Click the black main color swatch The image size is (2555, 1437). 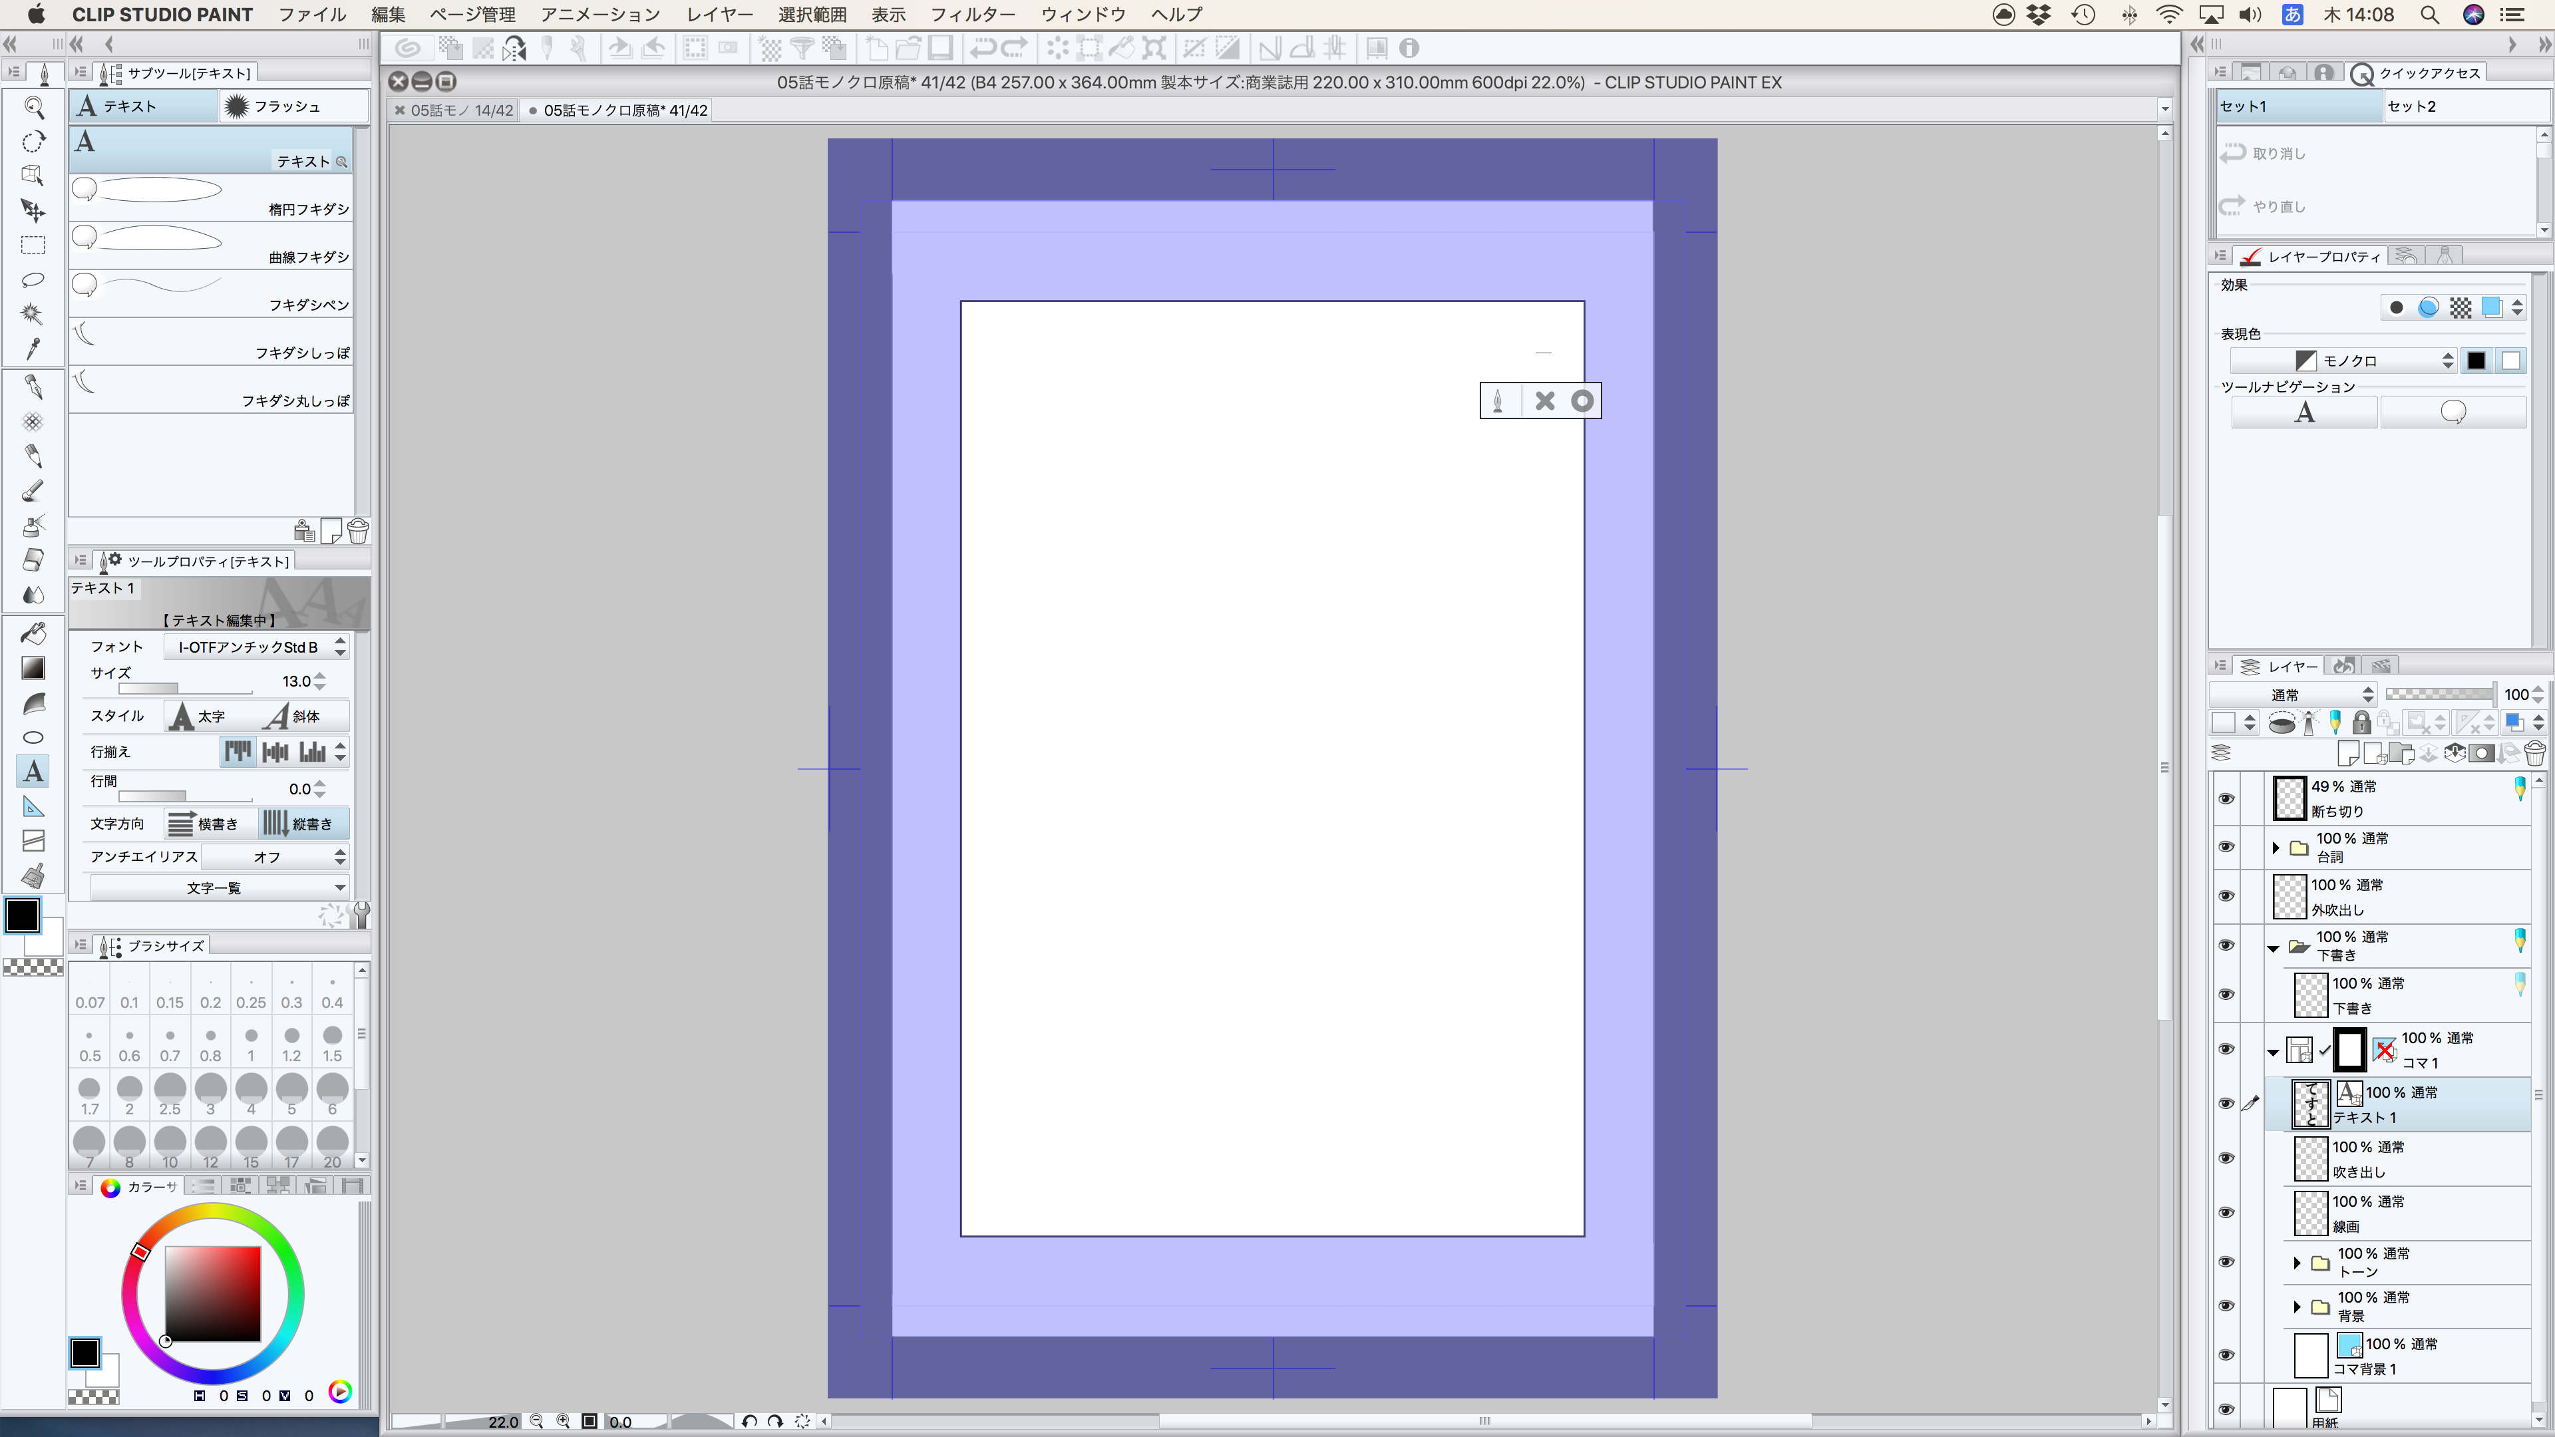[x=23, y=914]
